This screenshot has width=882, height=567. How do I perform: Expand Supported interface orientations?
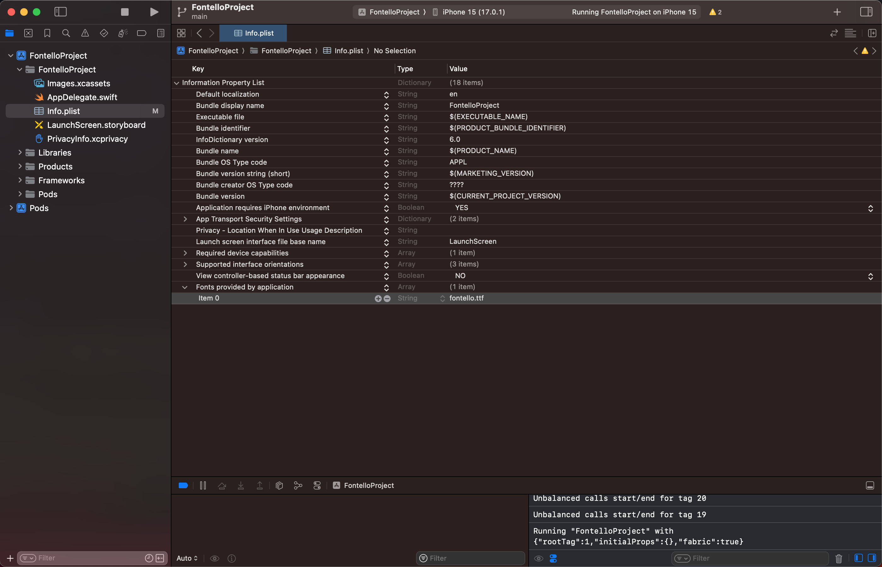tap(185, 264)
